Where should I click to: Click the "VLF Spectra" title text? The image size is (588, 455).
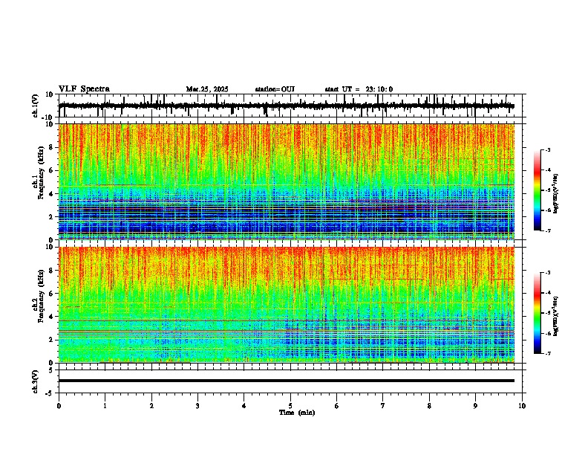84,88
